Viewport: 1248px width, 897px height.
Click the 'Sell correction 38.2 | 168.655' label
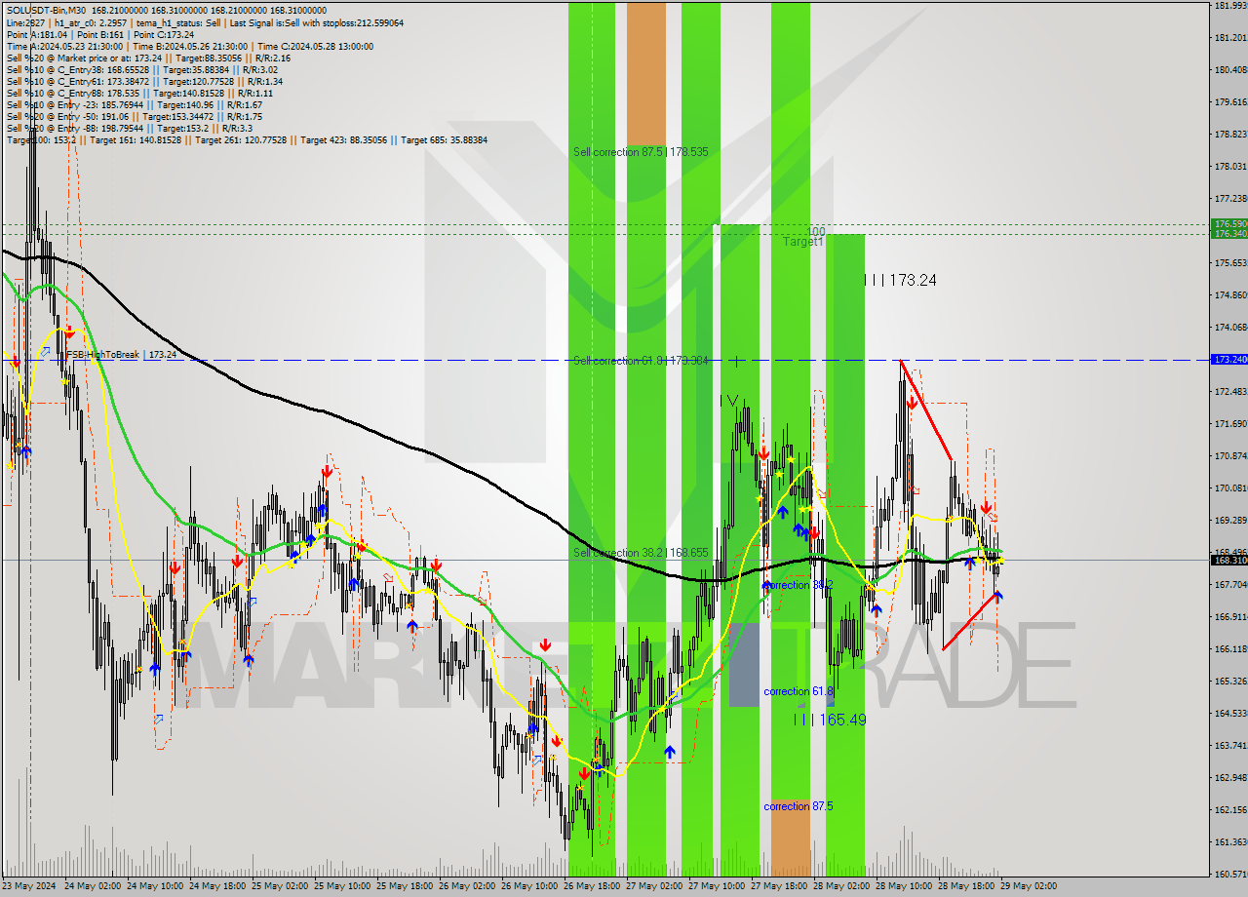pos(641,553)
